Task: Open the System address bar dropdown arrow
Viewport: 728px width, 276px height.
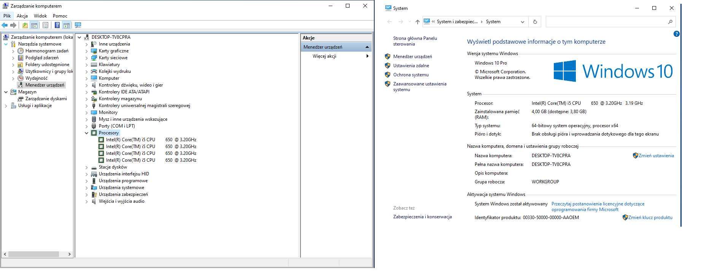Action: pos(523,22)
